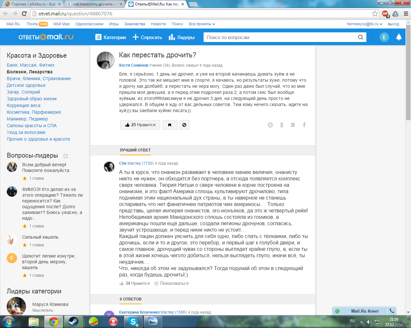Like the best answer (34 Нравится)
Viewport: 411px width, 328px height.
(x=135, y=283)
